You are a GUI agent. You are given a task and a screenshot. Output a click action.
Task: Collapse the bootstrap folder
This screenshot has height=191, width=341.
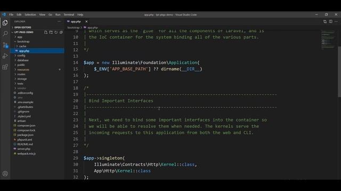click(x=37, y=41)
